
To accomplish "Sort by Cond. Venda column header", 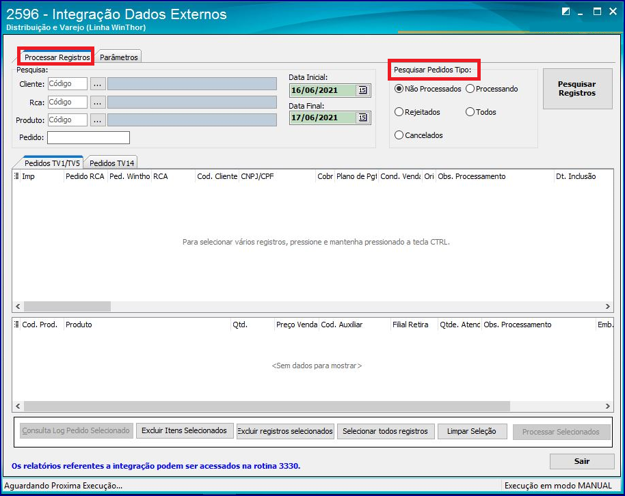I will [401, 176].
